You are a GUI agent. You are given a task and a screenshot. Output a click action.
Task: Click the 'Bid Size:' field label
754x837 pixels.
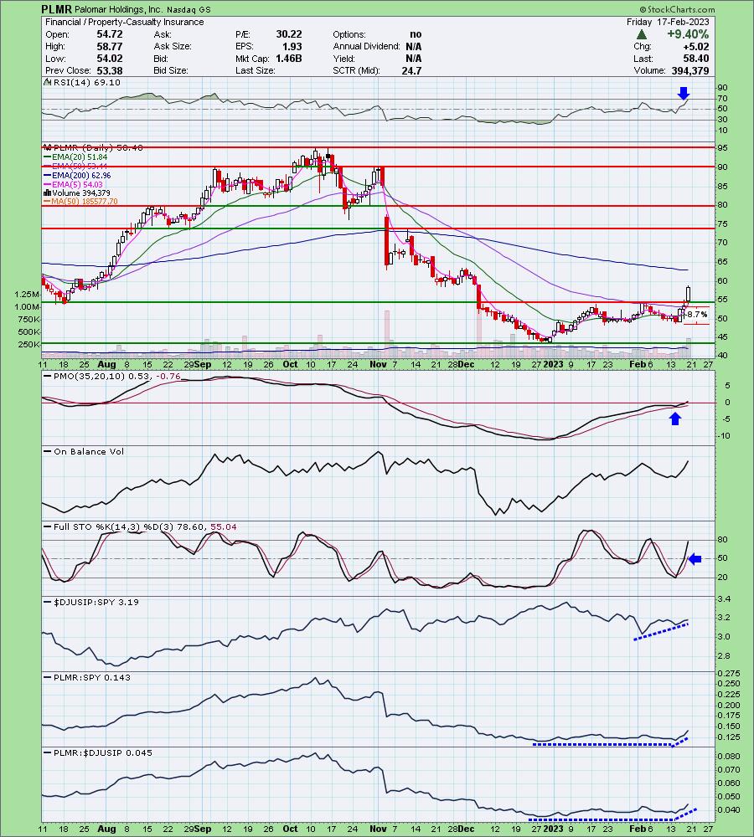[171, 70]
